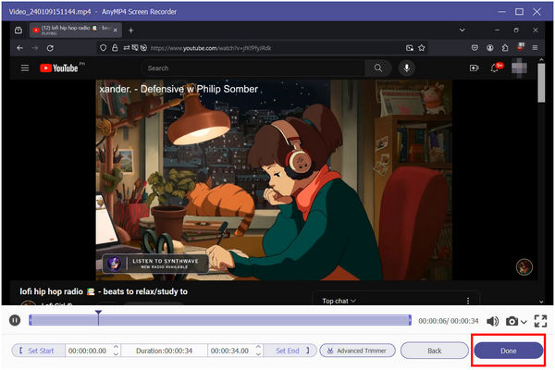This screenshot has height=370, width=555.
Task: Expand the Top chat dropdown
Action: (x=339, y=301)
